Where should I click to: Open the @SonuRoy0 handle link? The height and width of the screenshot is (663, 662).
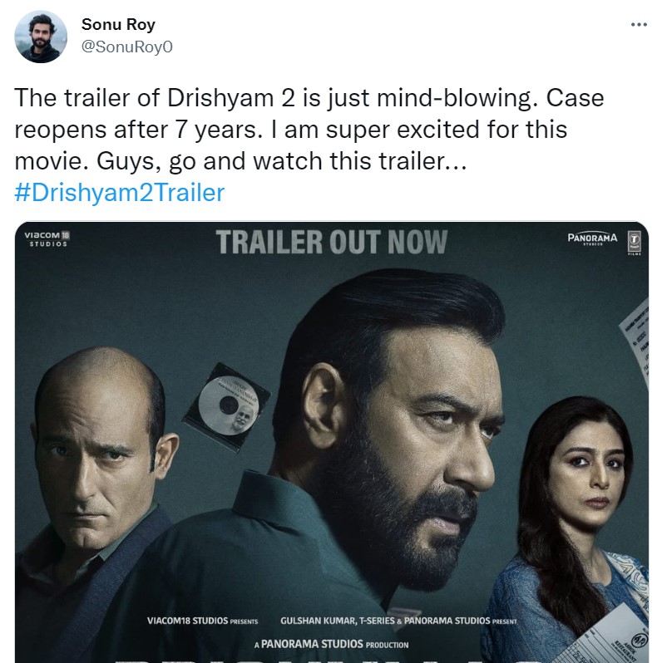(x=126, y=47)
